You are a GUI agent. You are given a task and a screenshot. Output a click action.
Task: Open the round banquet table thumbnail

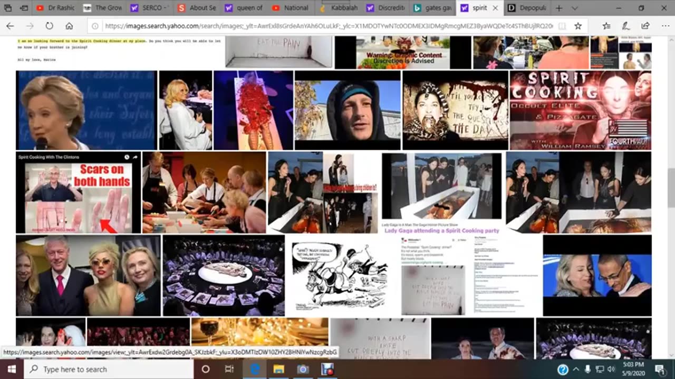(224, 275)
